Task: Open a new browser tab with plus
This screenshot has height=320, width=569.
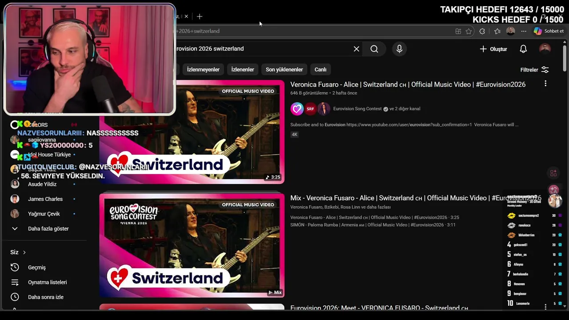Action: click(200, 16)
